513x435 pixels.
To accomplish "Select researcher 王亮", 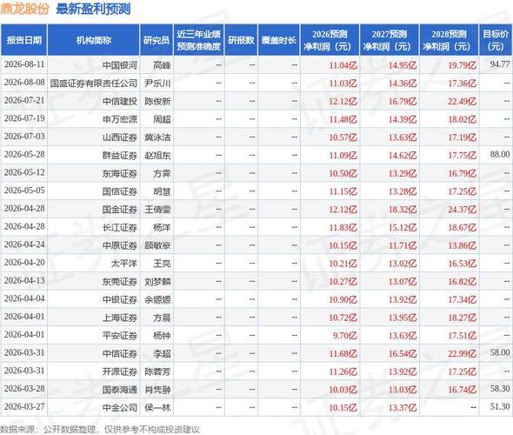I will pyautogui.click(x=162, y=264).
